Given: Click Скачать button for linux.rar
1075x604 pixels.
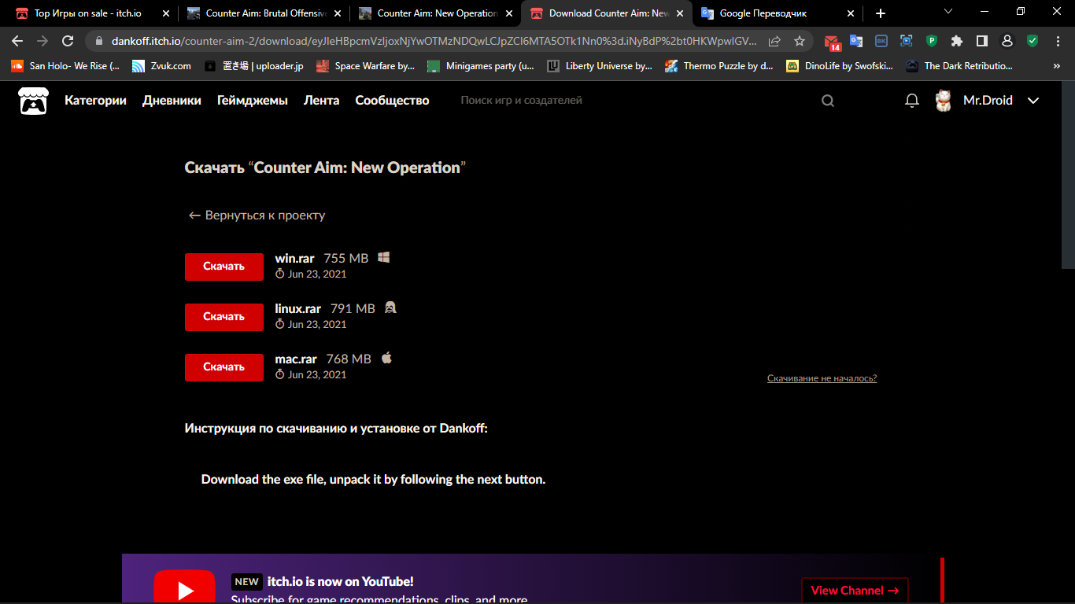Looking at the screenshot, I should coord(224,317).
